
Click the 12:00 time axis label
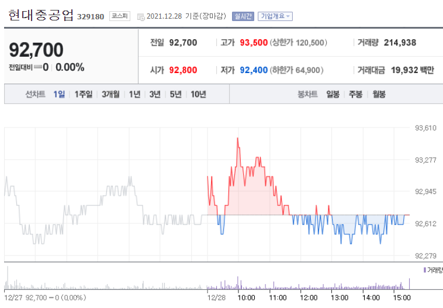tap(309, 297)
